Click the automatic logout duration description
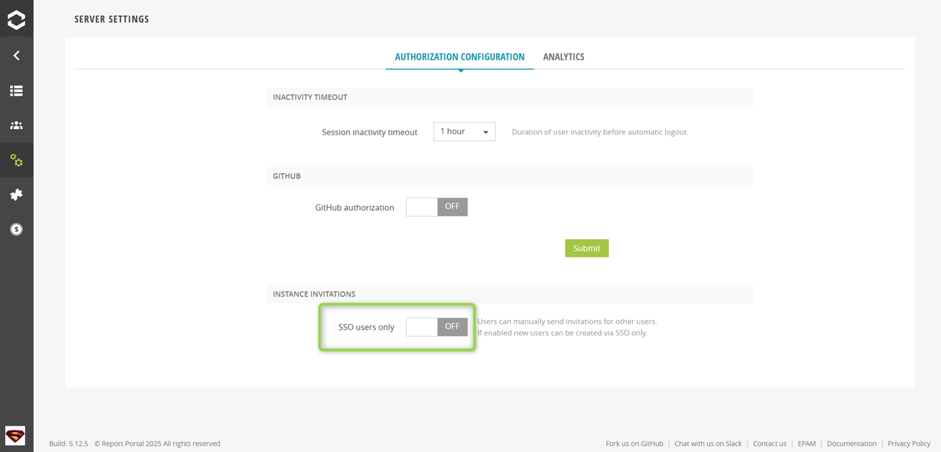 tap(600, 132)
